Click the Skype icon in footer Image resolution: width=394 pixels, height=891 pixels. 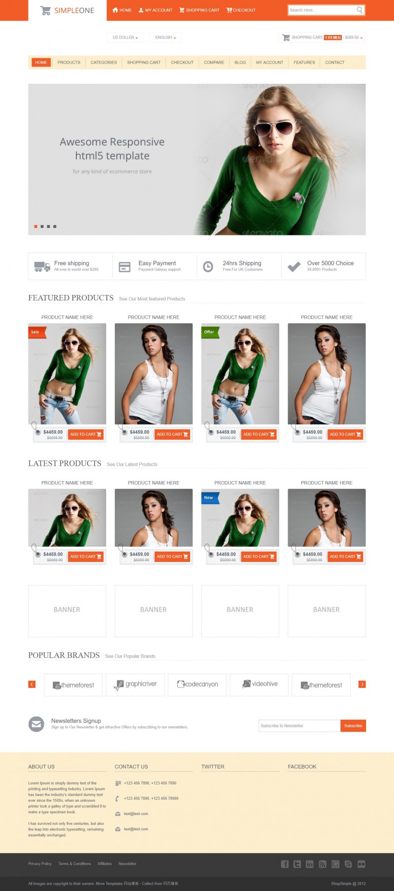pos(348,864)
